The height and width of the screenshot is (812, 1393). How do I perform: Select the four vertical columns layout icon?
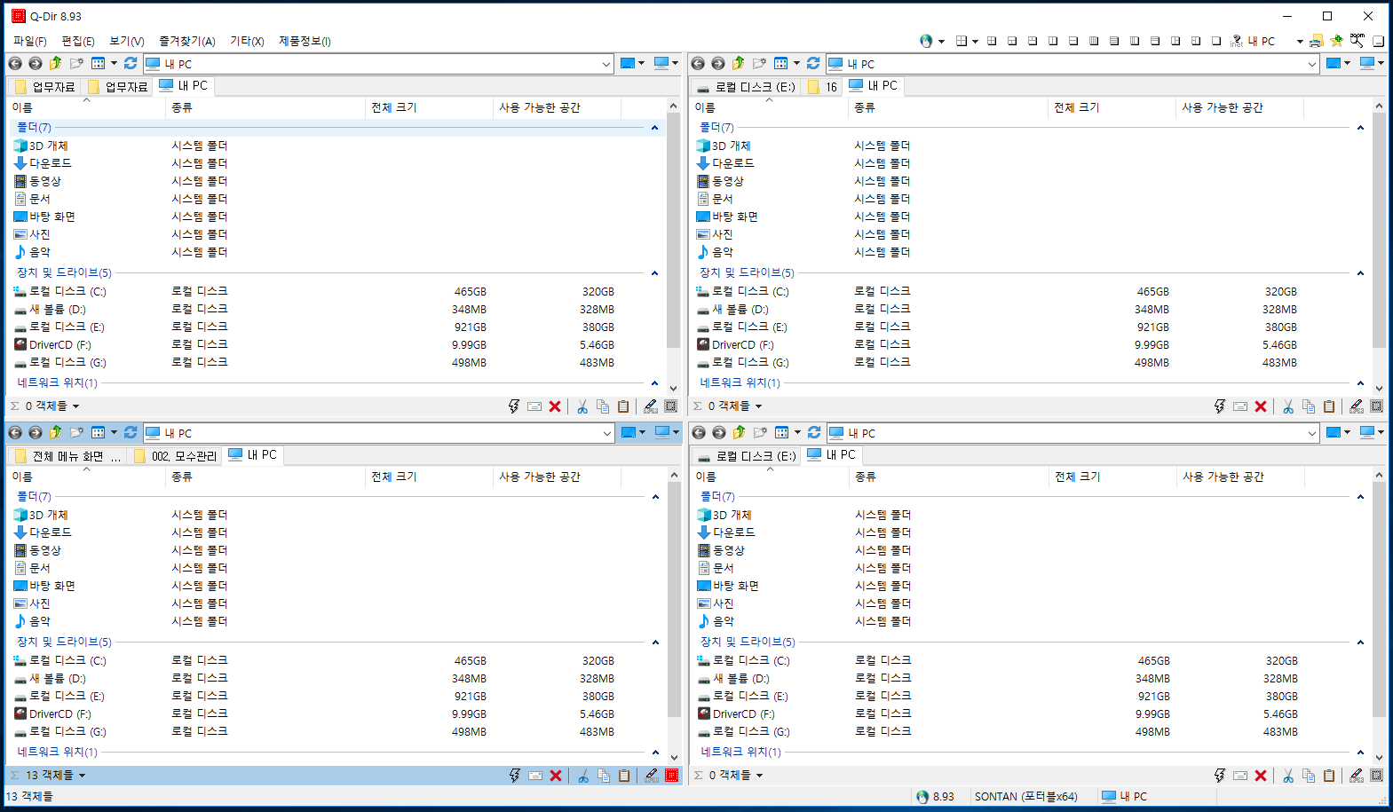(1094, 41)
